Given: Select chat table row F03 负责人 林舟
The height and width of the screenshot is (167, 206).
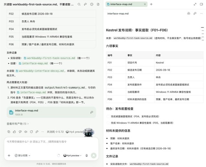Looking at the screenshot, I should [51, 21].
